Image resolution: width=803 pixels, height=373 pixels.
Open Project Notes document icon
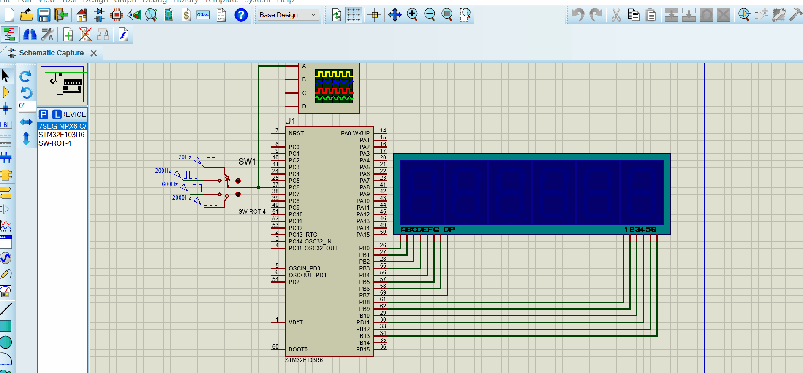(221, 15)
